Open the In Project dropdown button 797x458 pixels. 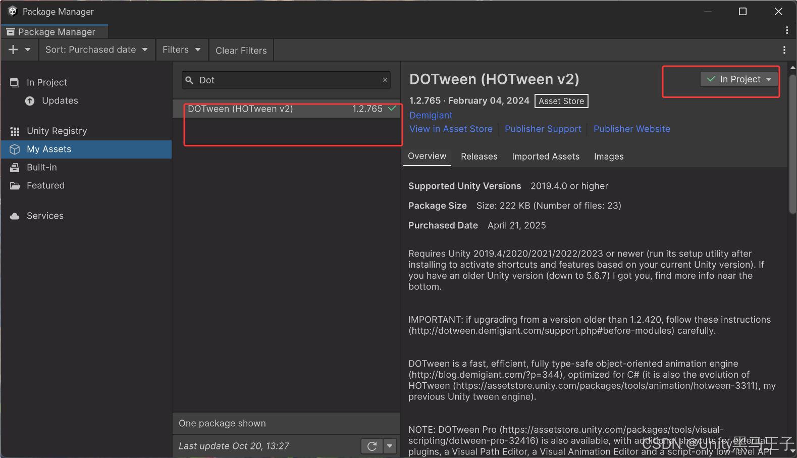(739, 79)
